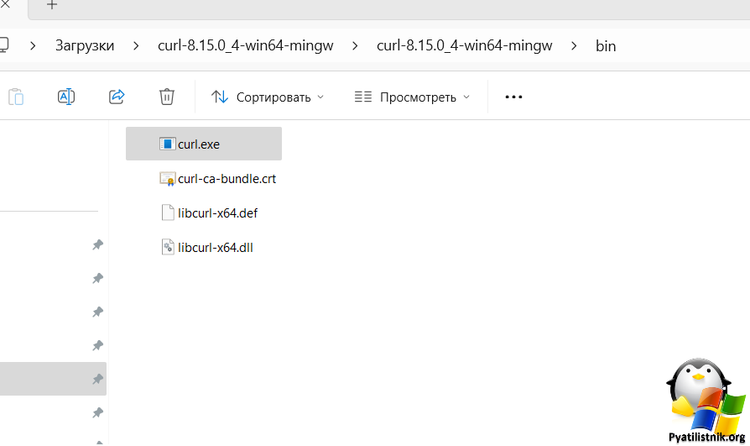Click the bin breadcrumb segment
750x446 pixels.
click(606, 46)
